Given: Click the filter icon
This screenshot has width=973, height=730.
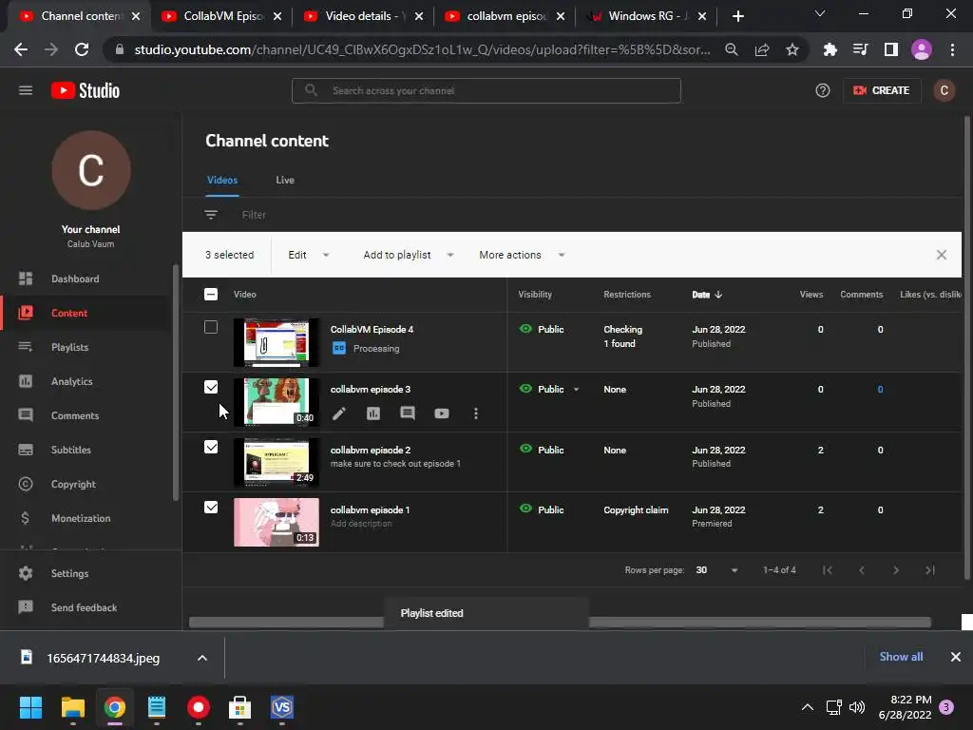Looking at the screenshot, I should (211, 215).
